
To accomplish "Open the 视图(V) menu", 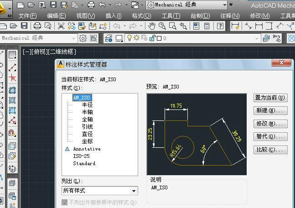I will coord(86,16).
